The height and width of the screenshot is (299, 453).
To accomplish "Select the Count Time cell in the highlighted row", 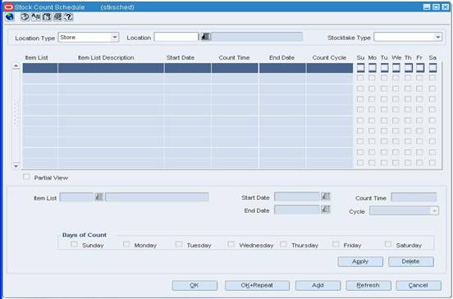I will 235,68.
